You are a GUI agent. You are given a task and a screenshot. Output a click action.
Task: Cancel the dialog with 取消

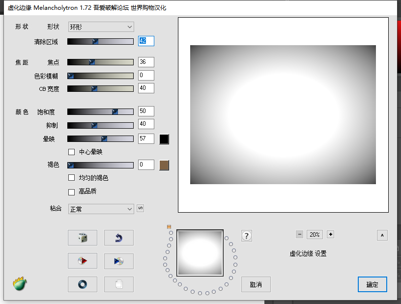256,284
